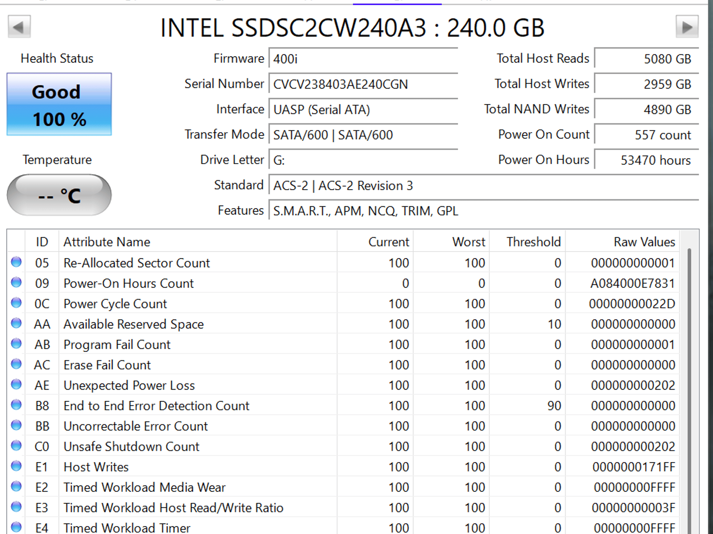This screenshot has height=534, width=713.
Task: Click status dot for Available Reserved Space
Action: tap(16, 323)
